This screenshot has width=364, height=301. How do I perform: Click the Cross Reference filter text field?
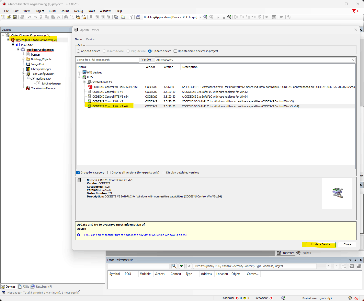(x=255, y=266)
